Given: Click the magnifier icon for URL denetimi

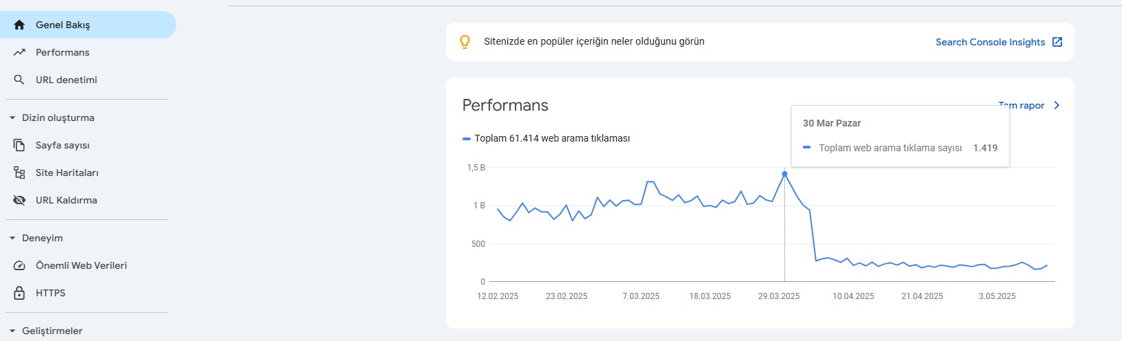Looking at the screenshot, I should tap(19, 80).
